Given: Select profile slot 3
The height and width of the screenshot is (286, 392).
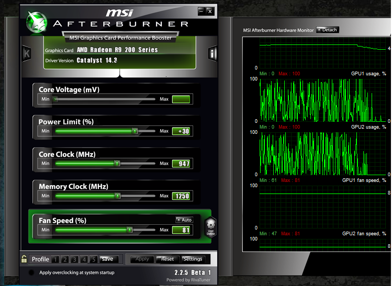Looking at the screenshot, I should [74, 259].
